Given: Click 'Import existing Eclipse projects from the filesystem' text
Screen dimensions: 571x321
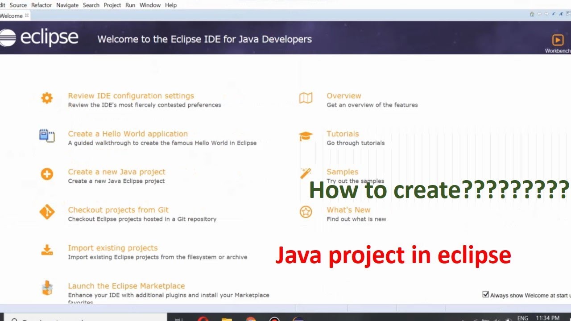Looking at the screenshot, I should [157, 257].
